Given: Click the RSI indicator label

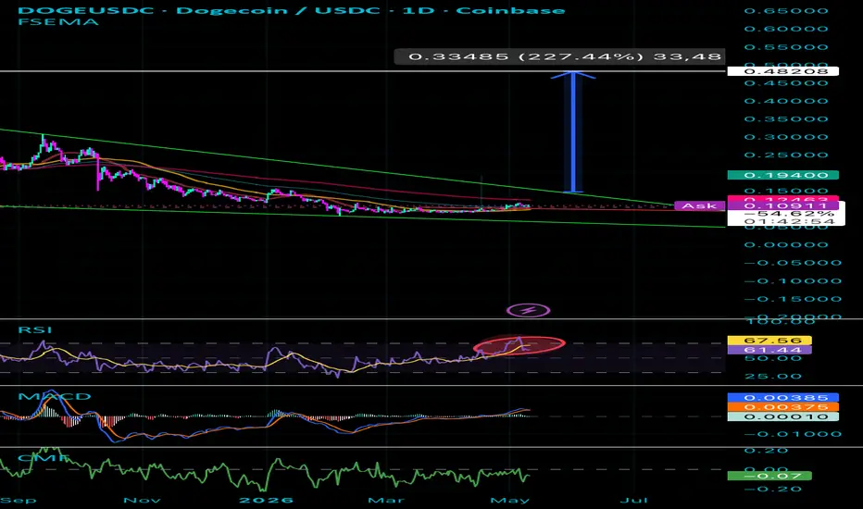Looking at the screenshot, I should 34,329.
